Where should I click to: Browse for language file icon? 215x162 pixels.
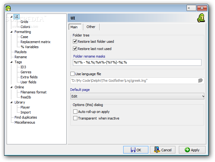(x=201, y=81)
